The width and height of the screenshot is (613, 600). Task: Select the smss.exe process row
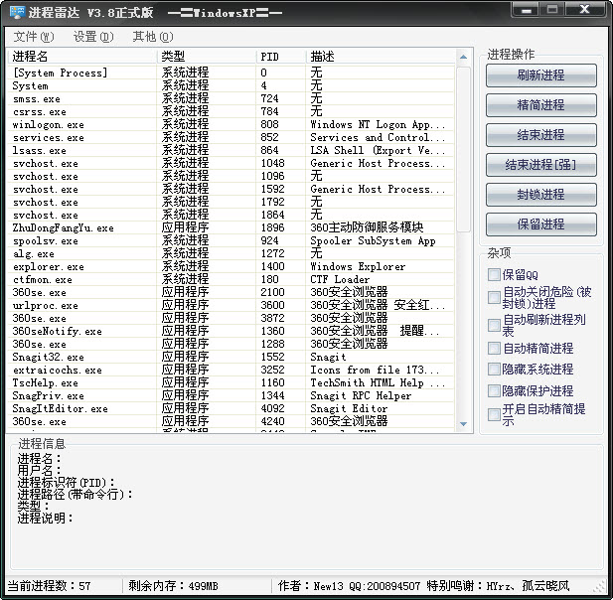point(231,98)
